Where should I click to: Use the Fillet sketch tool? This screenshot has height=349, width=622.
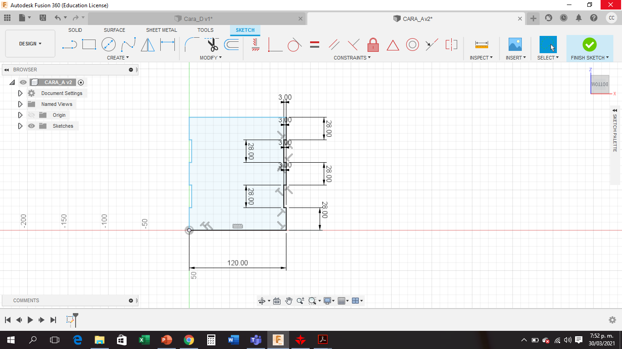click(191, 45)
